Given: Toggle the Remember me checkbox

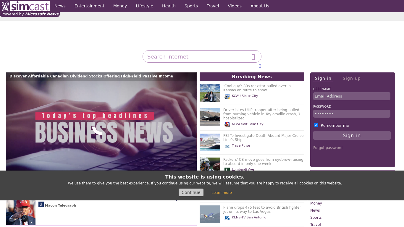Looking at the screenshot, I should coord(316,125).
